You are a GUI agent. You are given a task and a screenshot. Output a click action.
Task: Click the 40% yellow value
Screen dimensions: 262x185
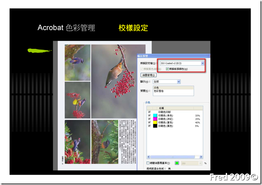197,123
